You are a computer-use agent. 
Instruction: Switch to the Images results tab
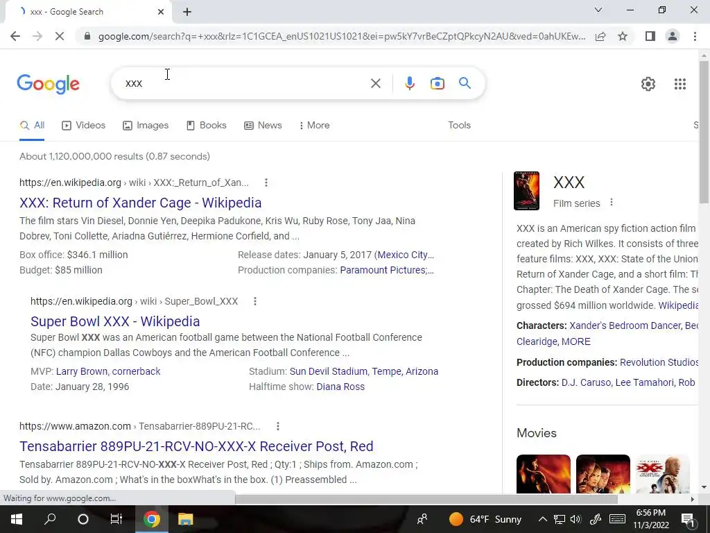[x=146, y=126]
